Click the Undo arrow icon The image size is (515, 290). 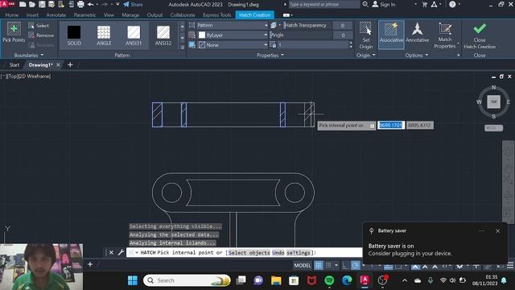tap(91, 5)
